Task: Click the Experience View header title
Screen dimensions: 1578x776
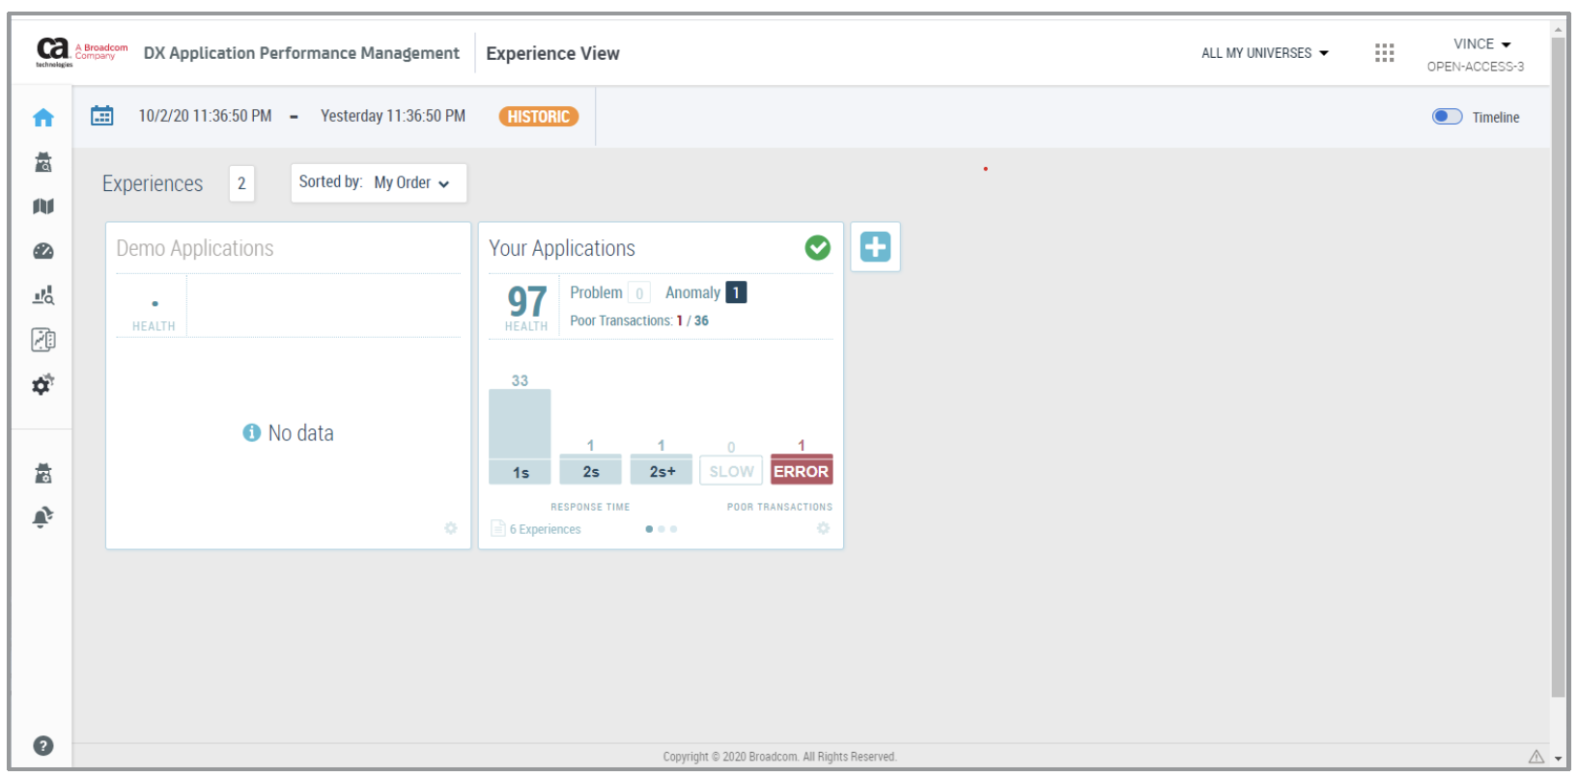Action: (552, 54)
